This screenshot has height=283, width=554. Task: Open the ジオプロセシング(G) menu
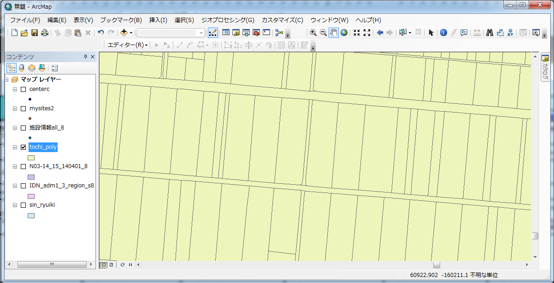point(227,20)
